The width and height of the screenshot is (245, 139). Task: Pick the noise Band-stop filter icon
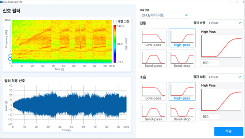point(182,112)
